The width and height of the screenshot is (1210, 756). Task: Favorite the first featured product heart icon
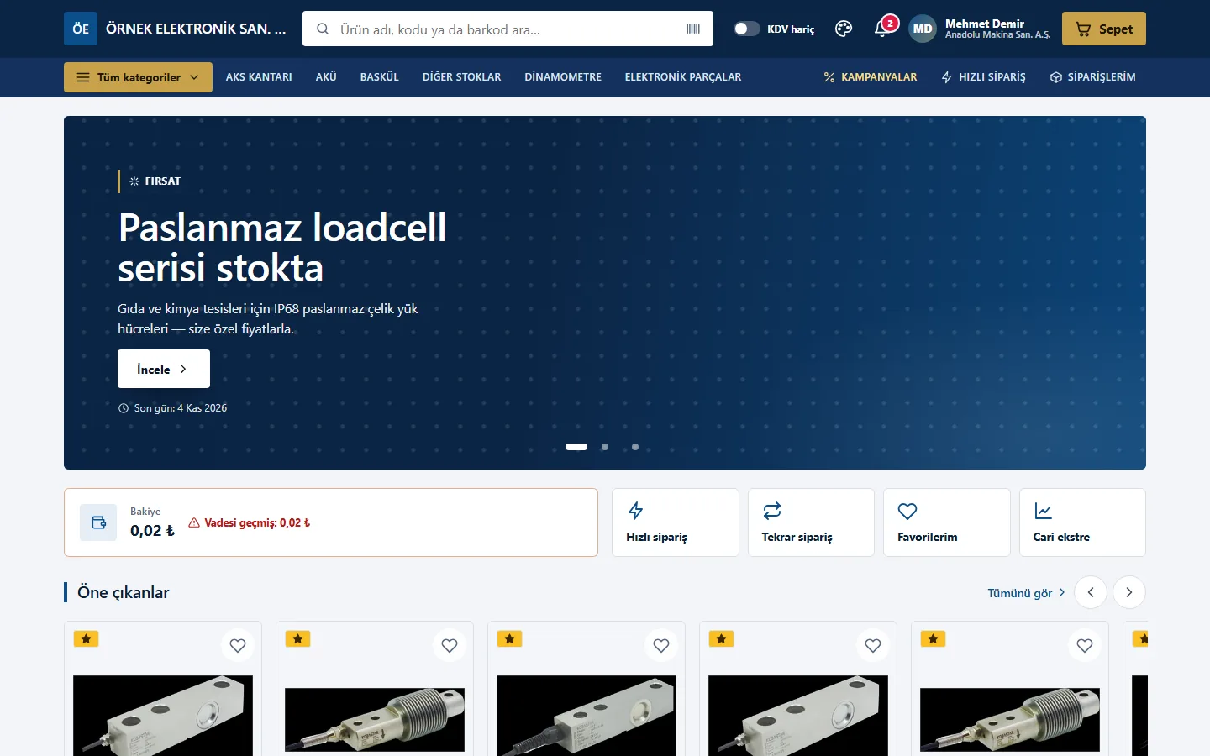click(x=238, y=645)
